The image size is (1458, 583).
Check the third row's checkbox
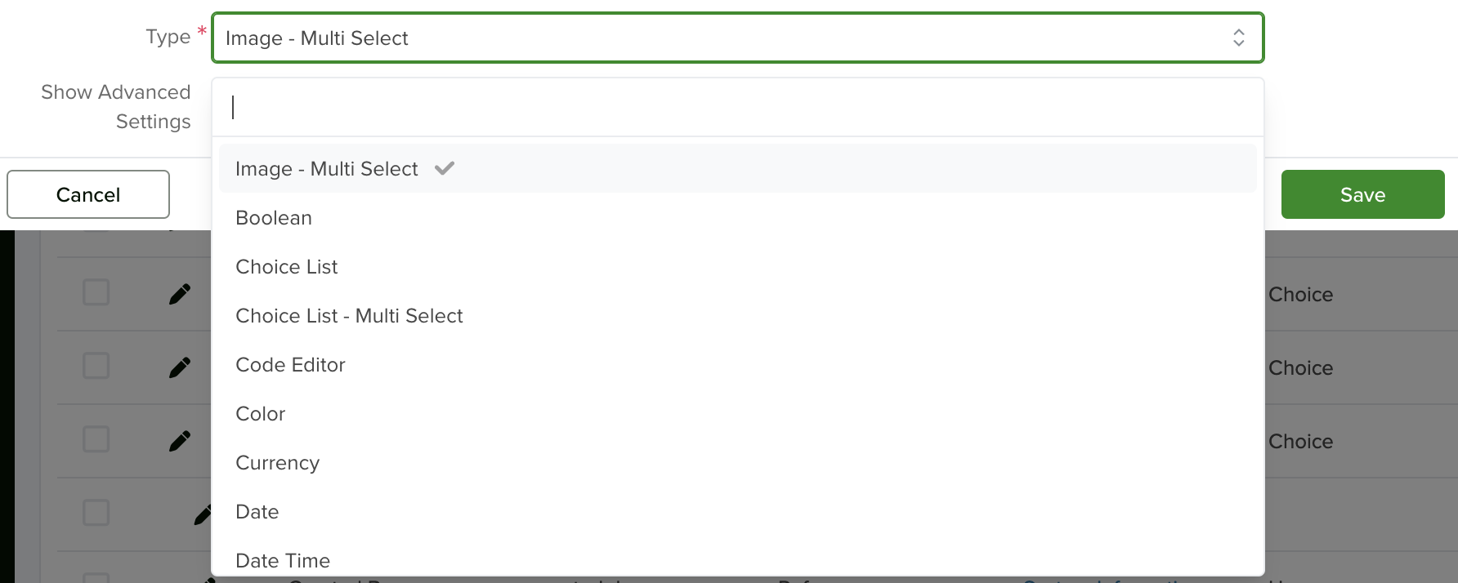[96, 439]
